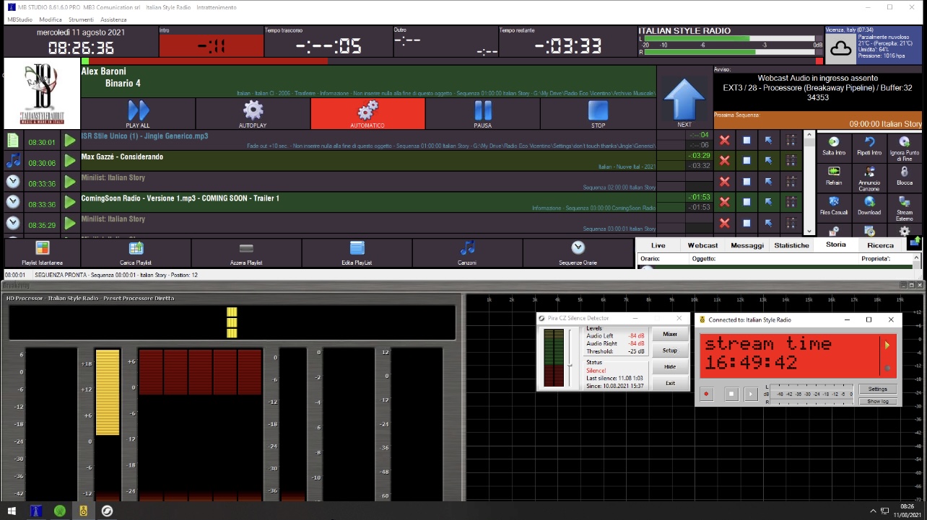Open Edita PlayList
The image size is (927, 520).
tap(357, 252)
